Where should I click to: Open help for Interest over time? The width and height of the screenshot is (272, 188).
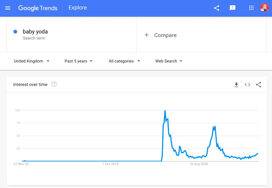[54, 84]
